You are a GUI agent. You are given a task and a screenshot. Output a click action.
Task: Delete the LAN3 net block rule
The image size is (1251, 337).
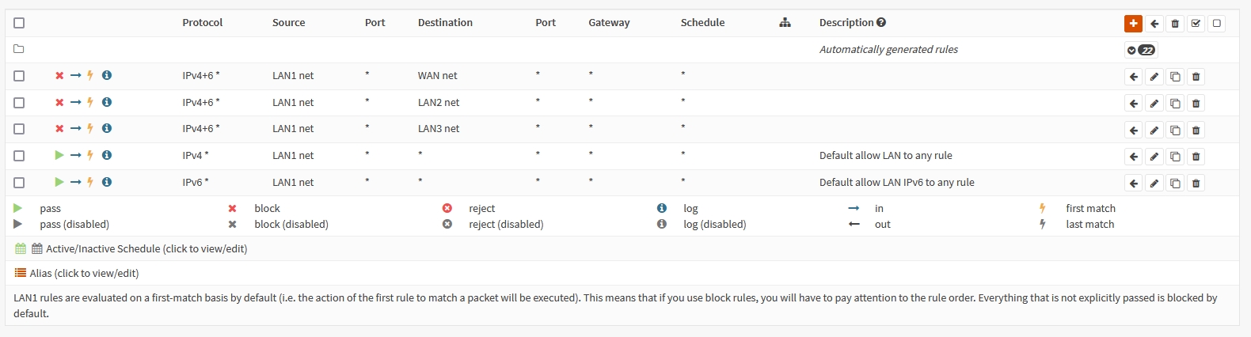tap(1196, 130)
